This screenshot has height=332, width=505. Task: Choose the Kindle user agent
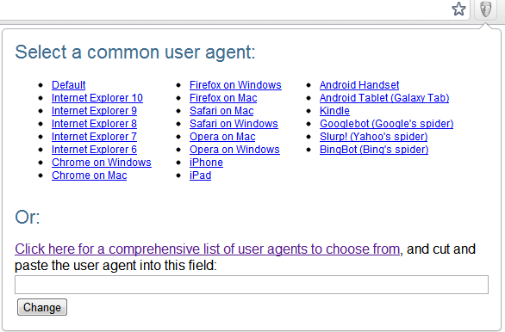click(x=334, y=111)
